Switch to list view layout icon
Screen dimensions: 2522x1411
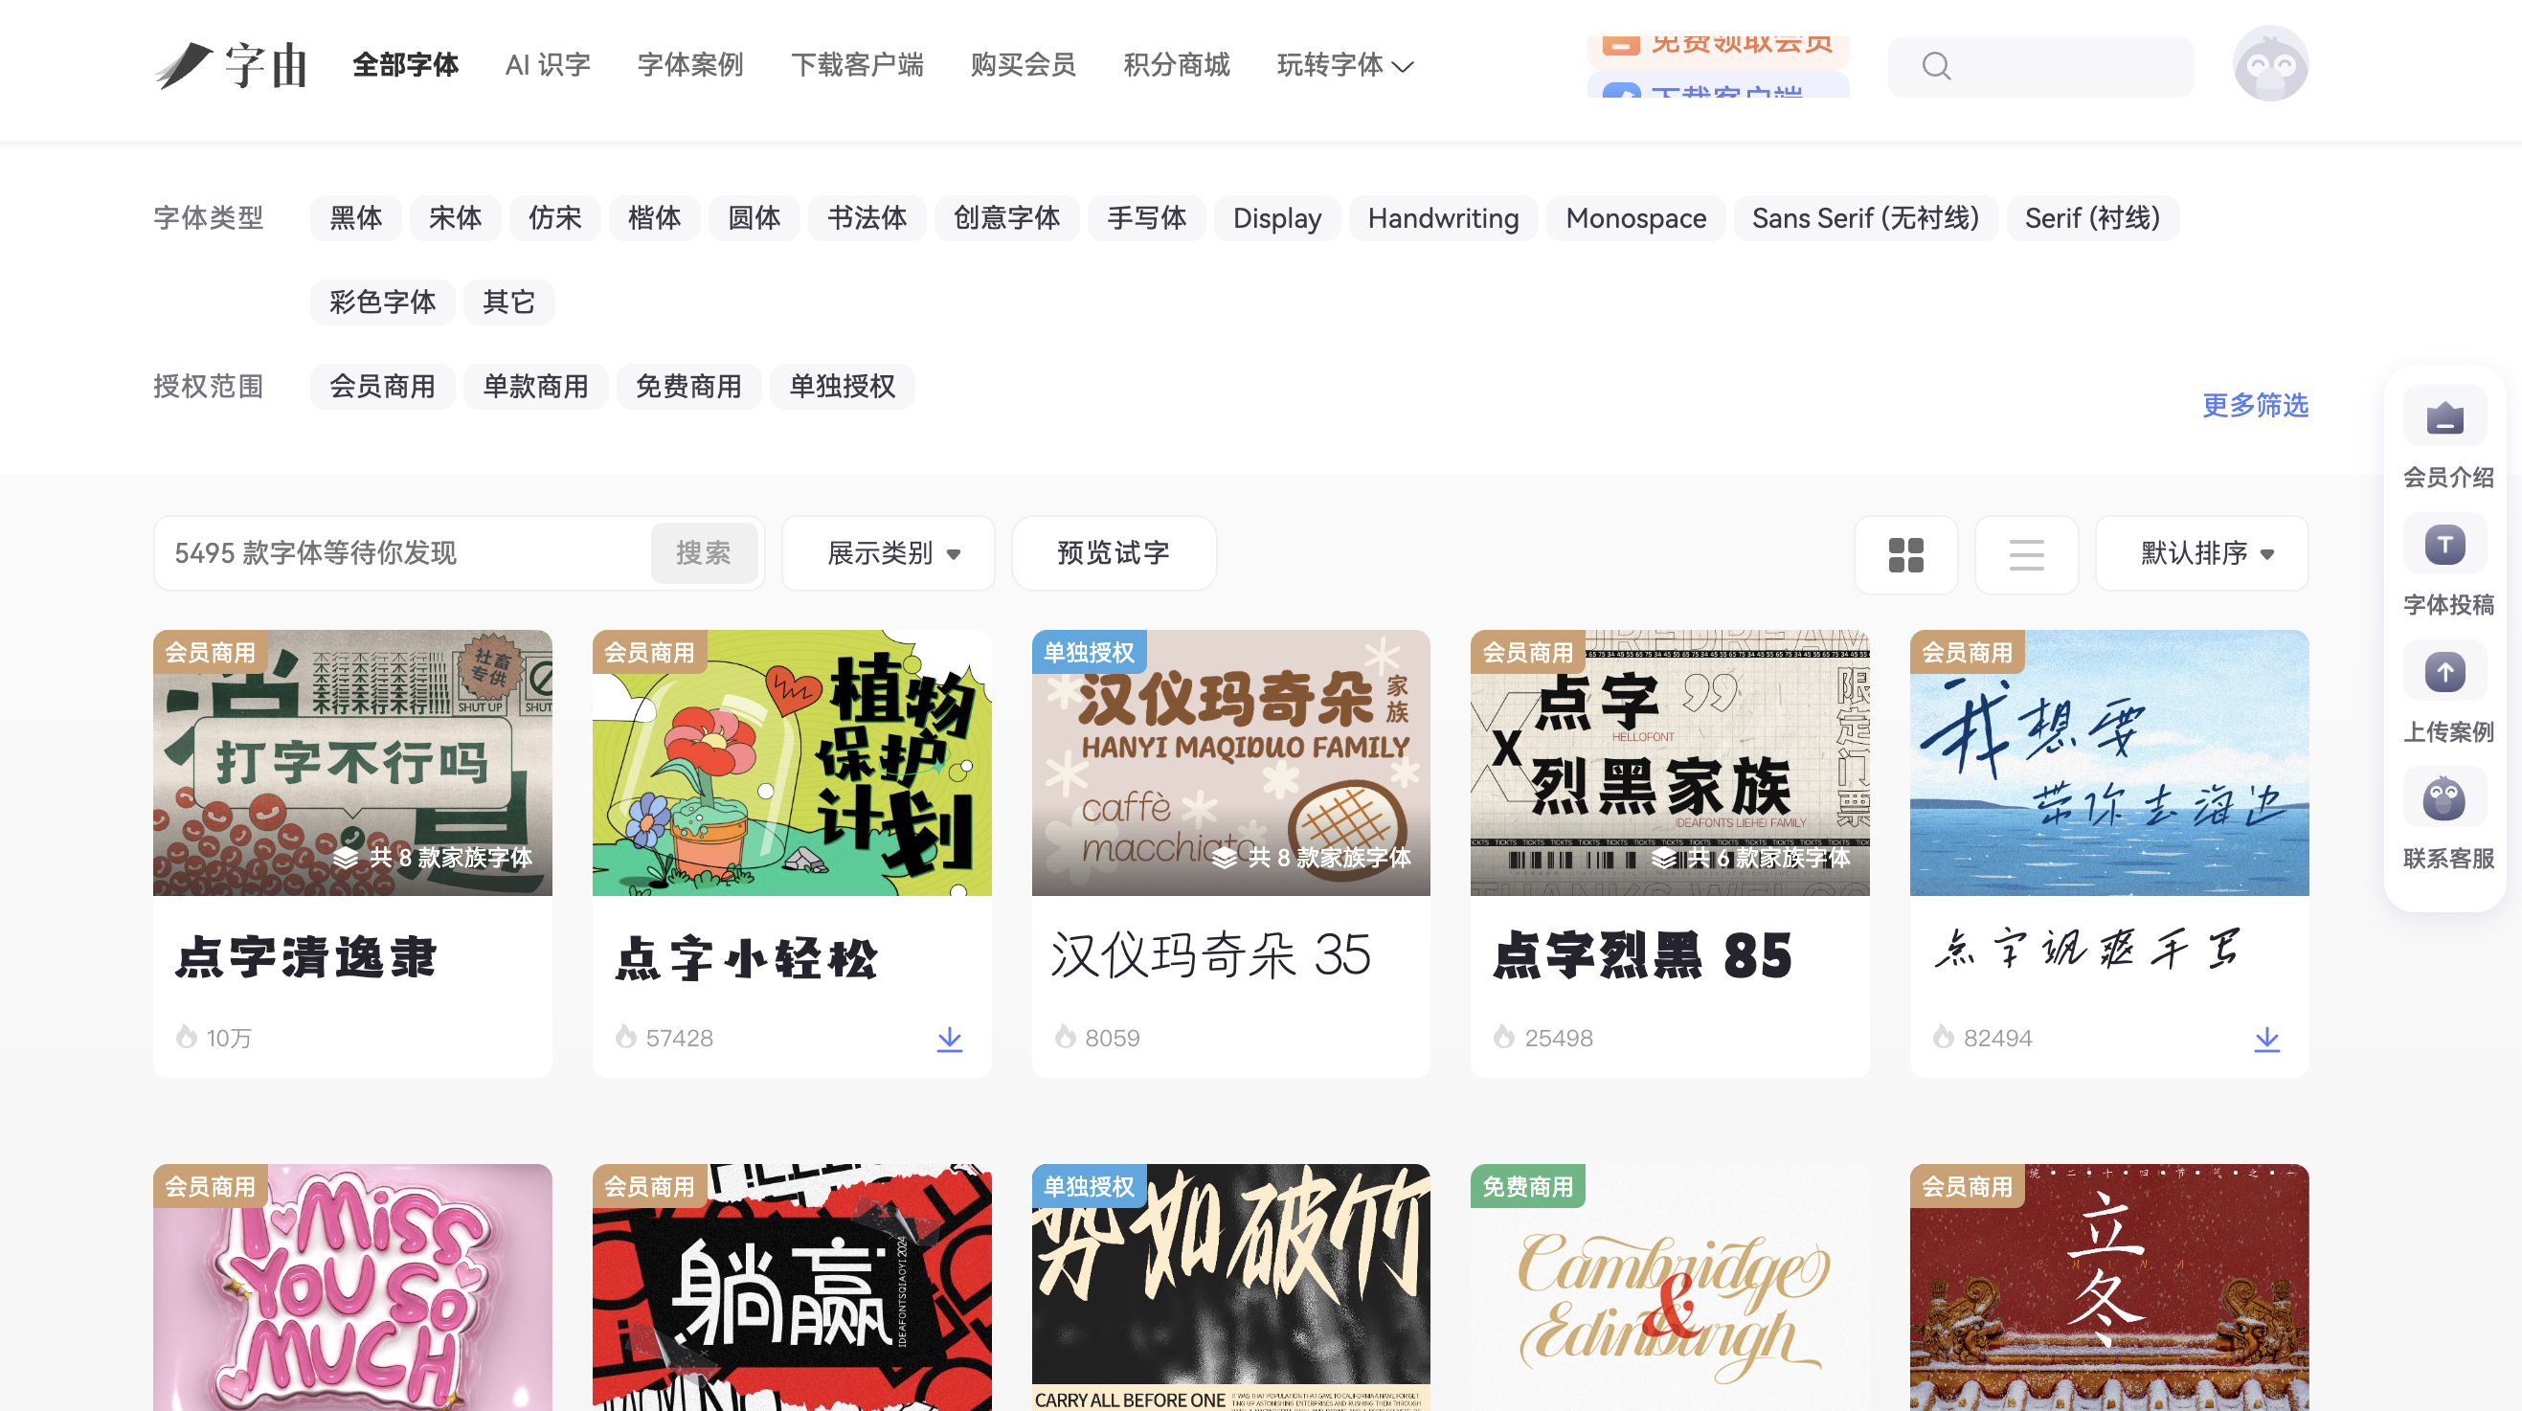coord(2026,555)
